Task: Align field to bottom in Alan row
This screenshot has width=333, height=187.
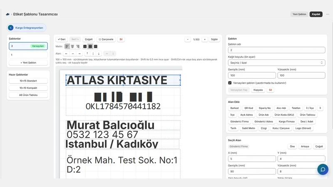Action: coord(99,54)
